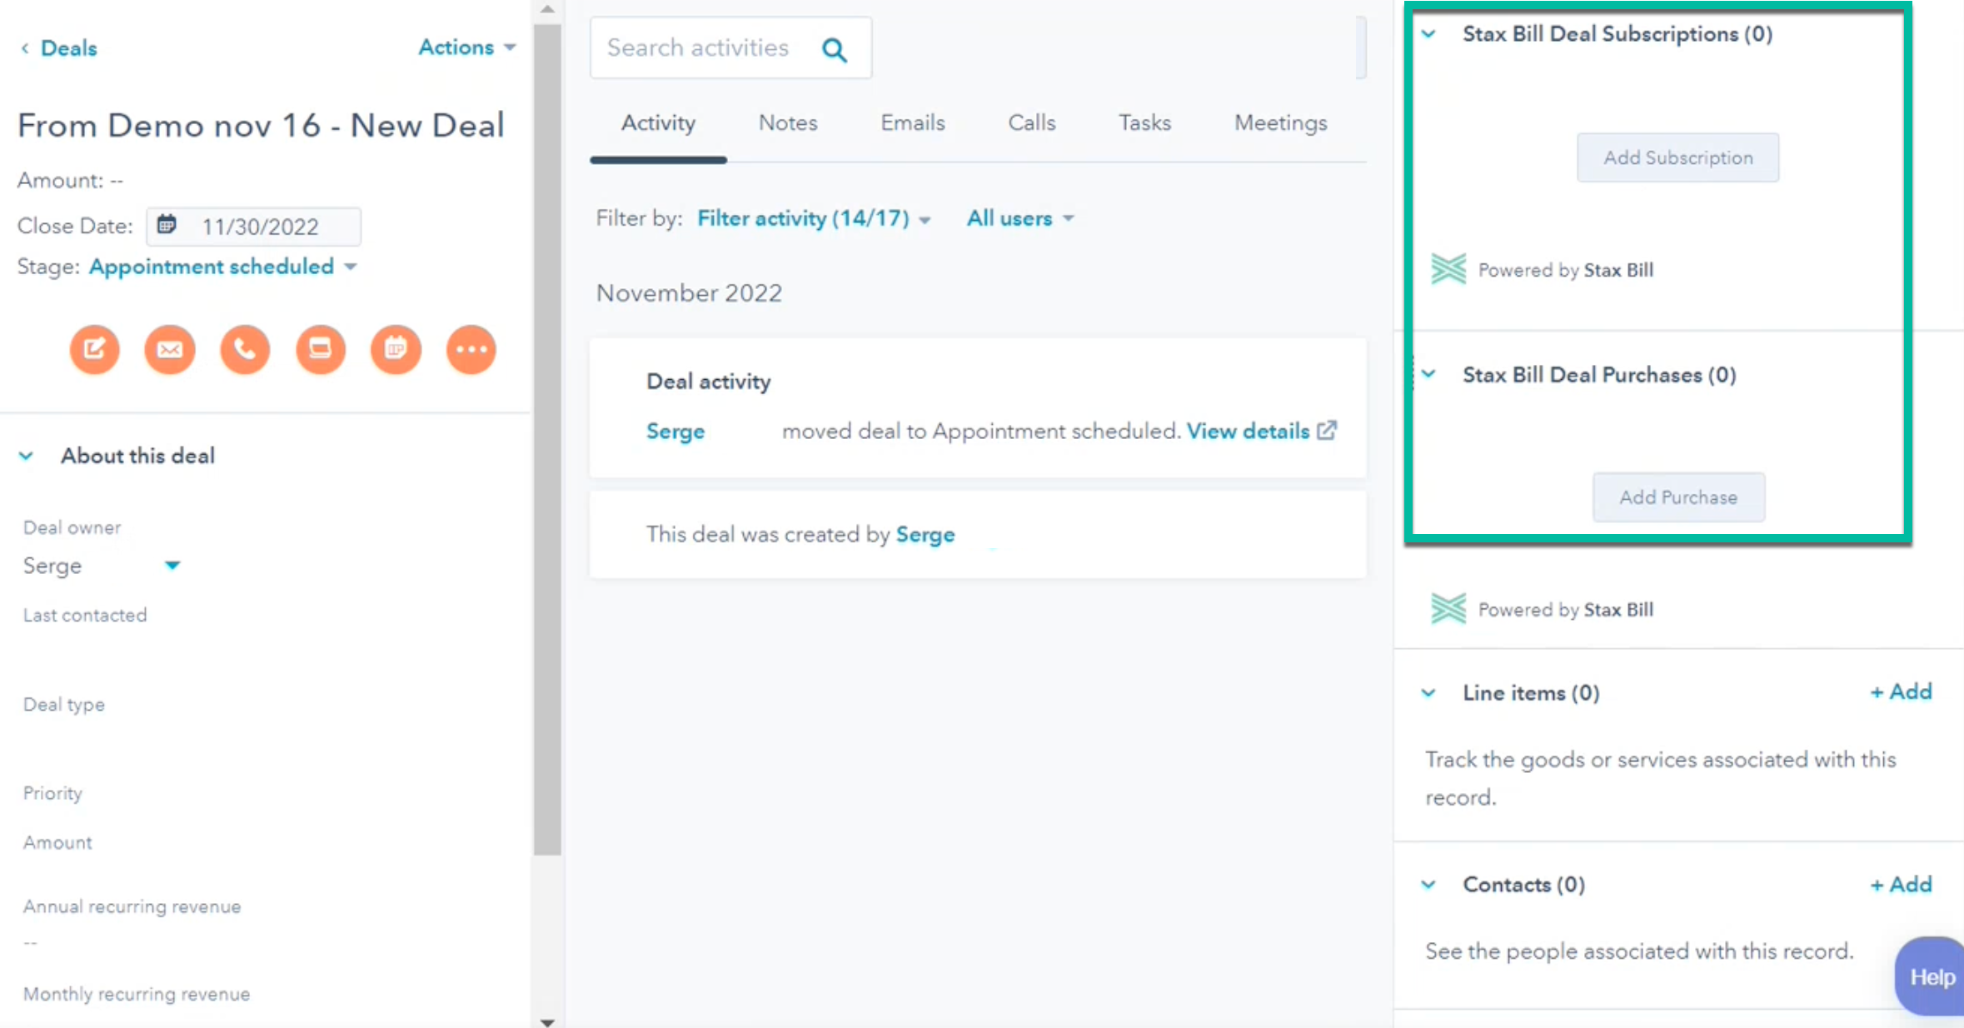The width and height of the screenshot is (1964, 1028).
Task: Click the Annual recurring revenue label
Action: coord(132,906)
